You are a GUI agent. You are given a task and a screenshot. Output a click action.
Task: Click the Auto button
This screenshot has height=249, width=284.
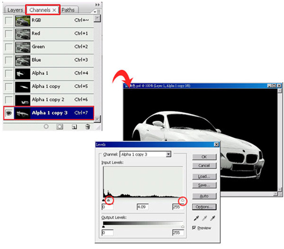click(x=204, y=196)
